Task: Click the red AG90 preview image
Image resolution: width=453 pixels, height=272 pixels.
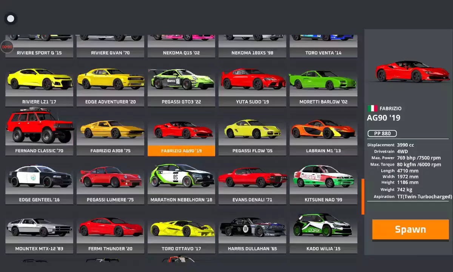Action: point(413,72)
